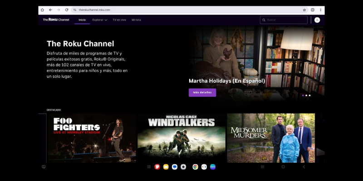Reload the page with refresh icon
Image resolution: width=363 pixels, height=181 pixels.
pyautogui.click(x=67, y=10)
